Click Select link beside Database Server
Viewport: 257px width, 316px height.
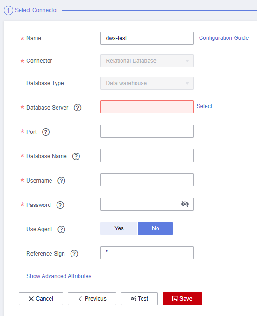[x=204, y=106]
